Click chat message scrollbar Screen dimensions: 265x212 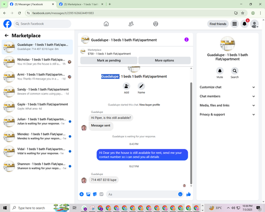(191, 134)
